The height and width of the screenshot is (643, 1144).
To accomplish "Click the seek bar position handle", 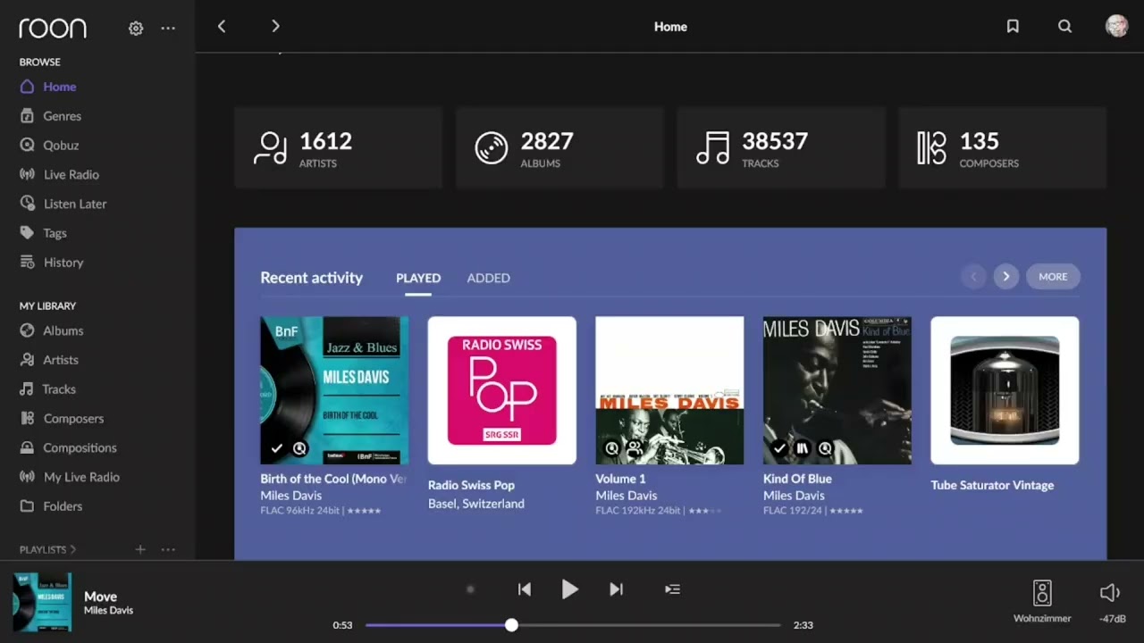I will click(x=511, y=625).
